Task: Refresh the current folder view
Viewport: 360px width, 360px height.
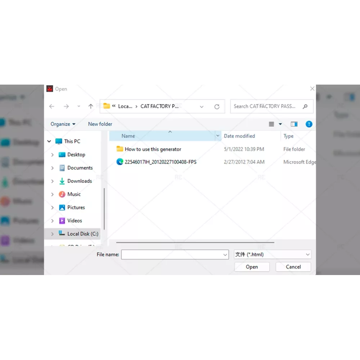Action: coord(217,107)
